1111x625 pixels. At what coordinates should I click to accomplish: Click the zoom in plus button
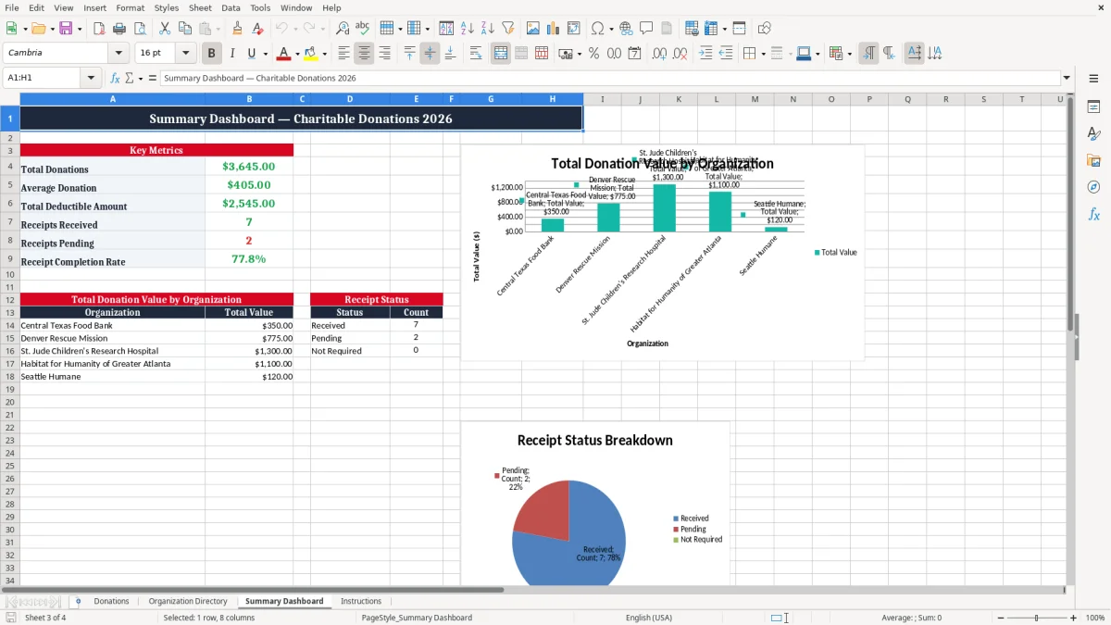coord(1073,618)
